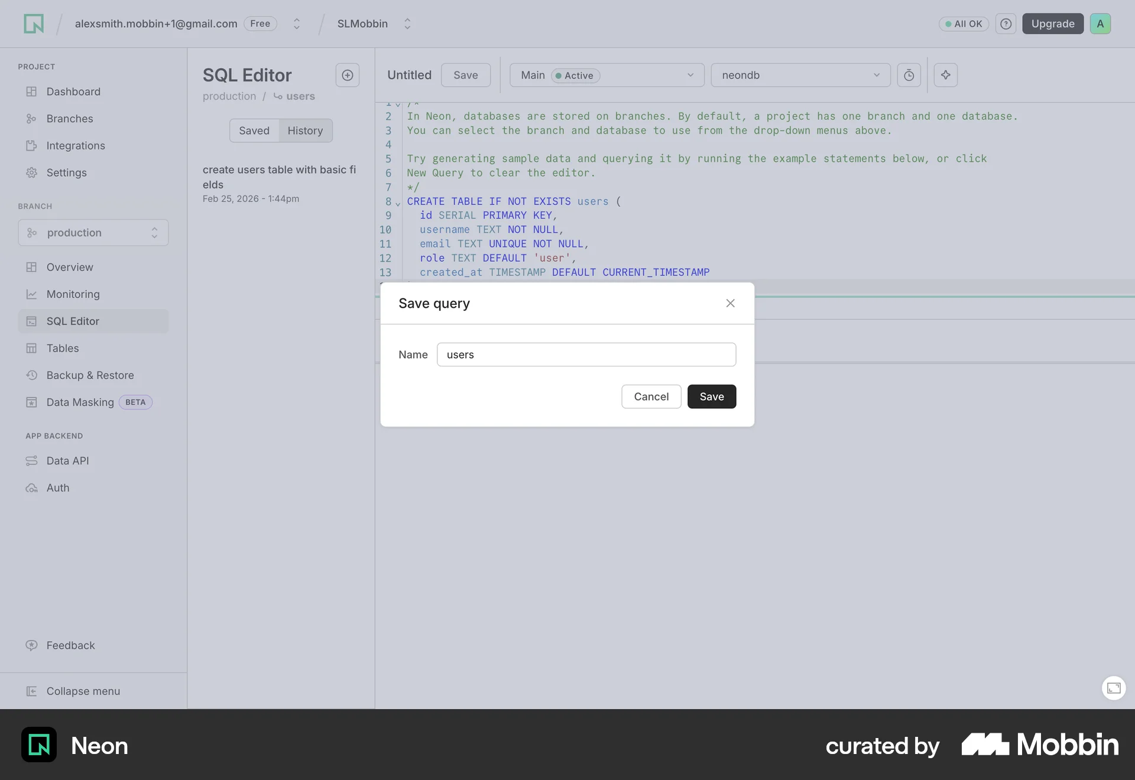Click the Overview icon in Branch section
Viewport: 1135px width, 780px height.
31,267
